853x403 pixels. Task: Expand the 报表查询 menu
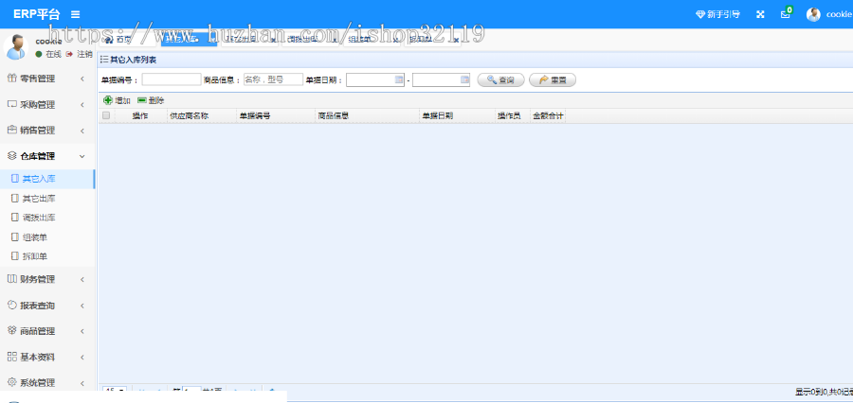[x=47, y=306]
